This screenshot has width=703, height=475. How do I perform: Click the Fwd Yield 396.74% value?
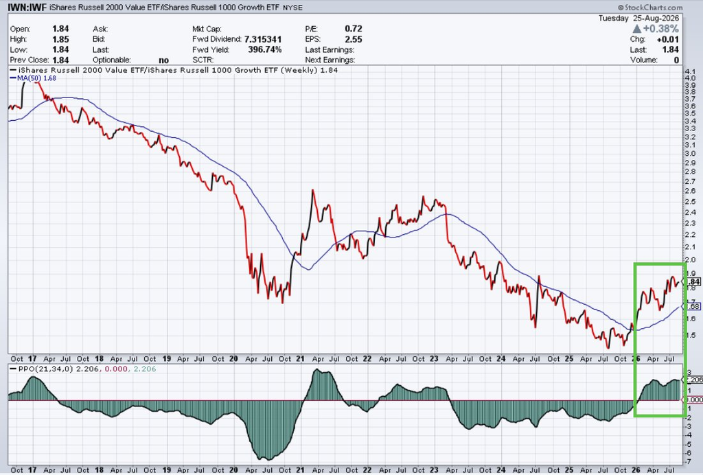[x=264, y=49]
